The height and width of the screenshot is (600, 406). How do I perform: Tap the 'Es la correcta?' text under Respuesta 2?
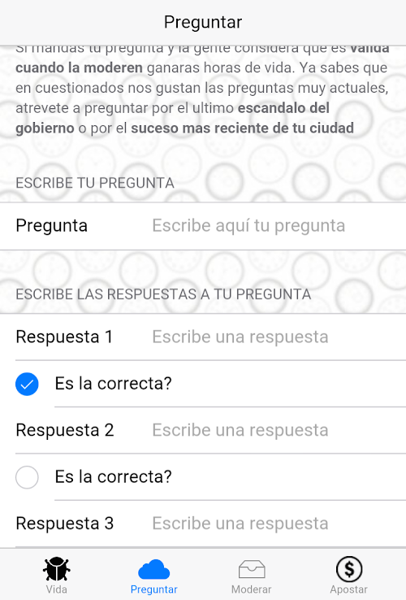coord(113,476)
